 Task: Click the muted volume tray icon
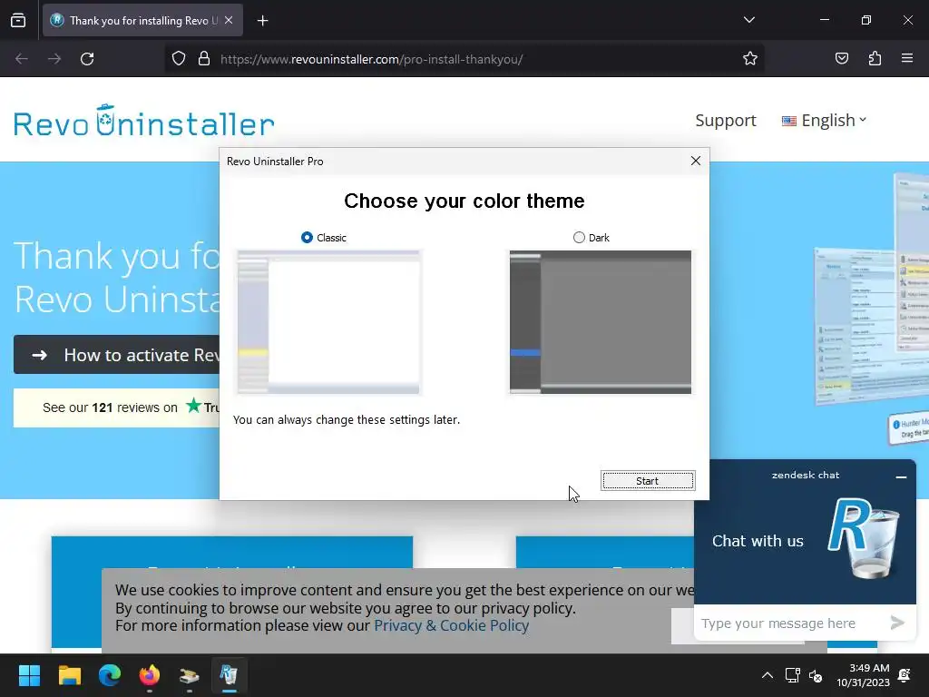pyautogui.click(x=816, y=675)
